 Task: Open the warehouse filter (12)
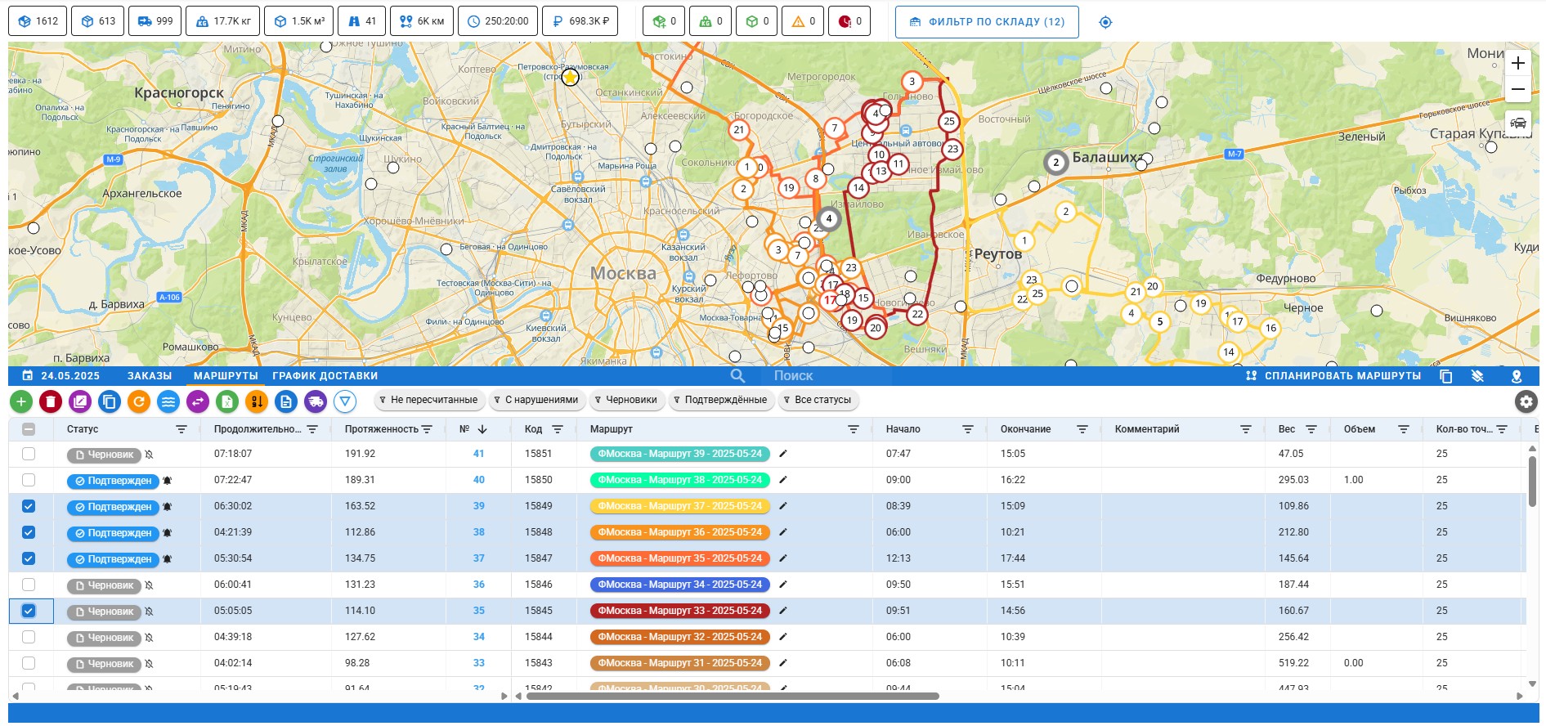(x=986, y=22)
